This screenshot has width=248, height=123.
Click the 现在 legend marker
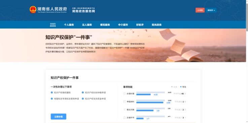pyautogui.click(x=181, y=87)
